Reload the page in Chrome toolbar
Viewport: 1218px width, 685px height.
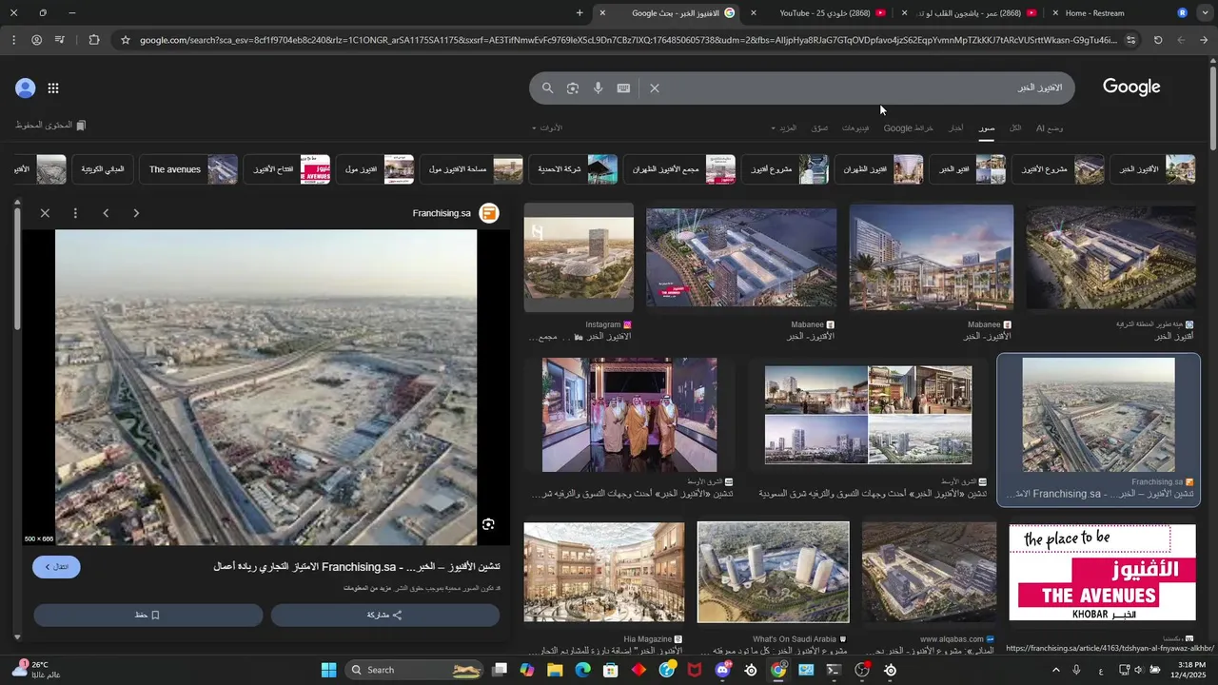click(x=1158, y=40)
